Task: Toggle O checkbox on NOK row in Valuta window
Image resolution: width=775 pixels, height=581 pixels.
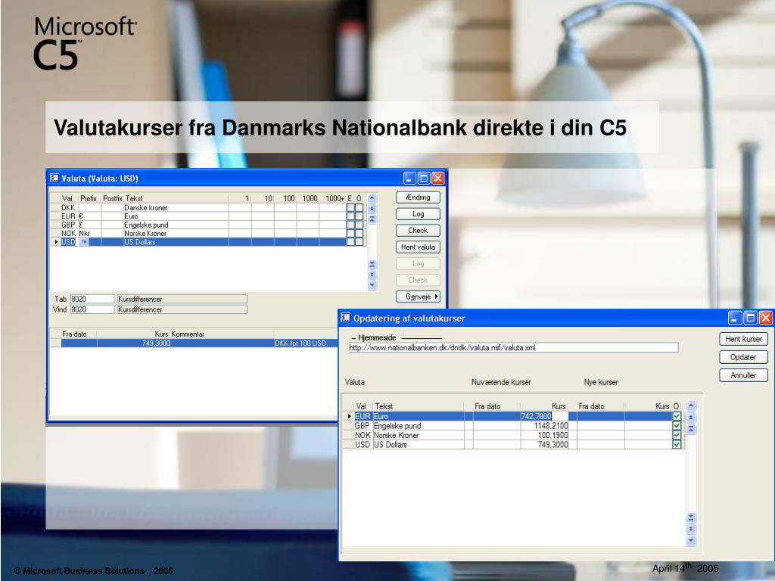Action: (x=359, y=233)
